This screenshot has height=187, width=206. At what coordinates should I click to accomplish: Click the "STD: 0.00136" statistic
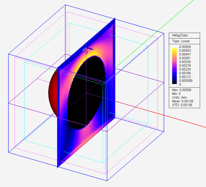point(182,105)
